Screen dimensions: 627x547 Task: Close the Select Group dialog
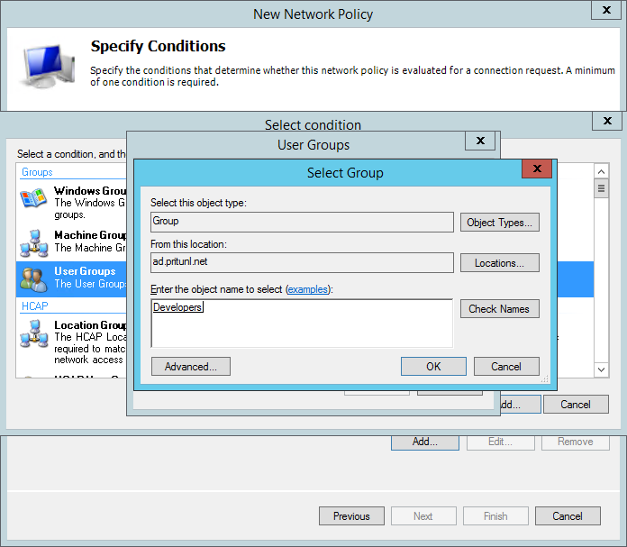tap(537, 169)
